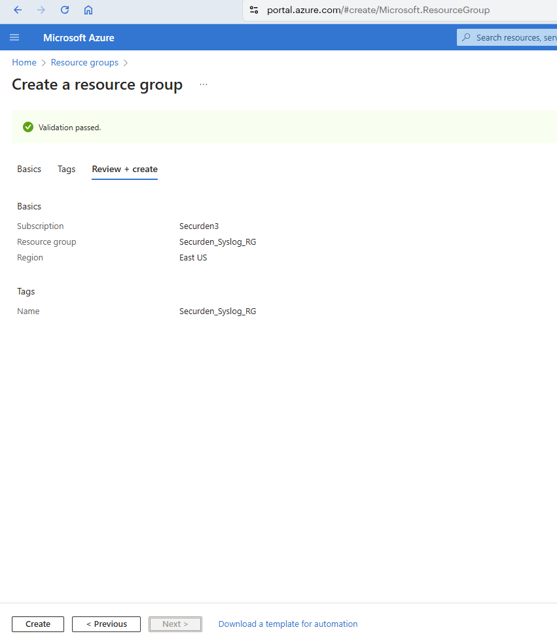Switch to the Basics tab
Image resolution: width=557 pixels, height=638 pixels.
coord(29,169)
